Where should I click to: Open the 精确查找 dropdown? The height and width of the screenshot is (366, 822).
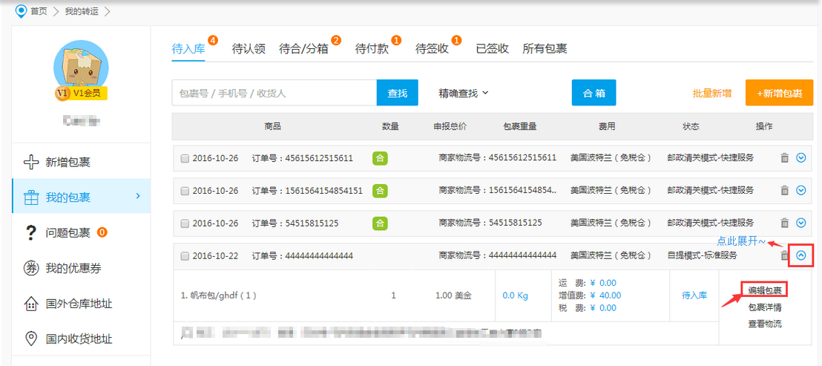tap(464, 93)
